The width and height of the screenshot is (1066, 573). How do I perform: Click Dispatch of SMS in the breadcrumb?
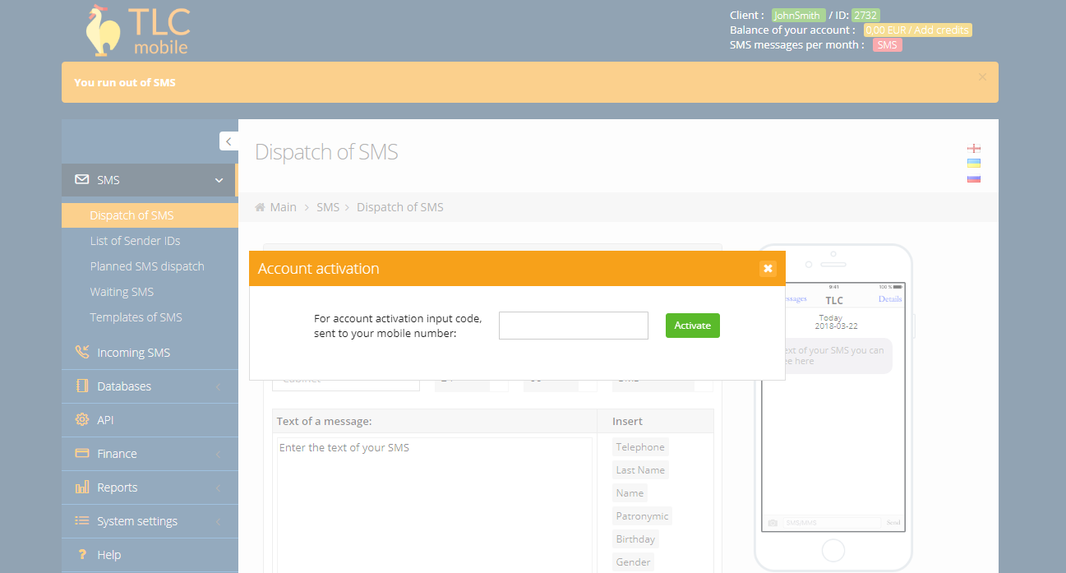pos(400,207)
